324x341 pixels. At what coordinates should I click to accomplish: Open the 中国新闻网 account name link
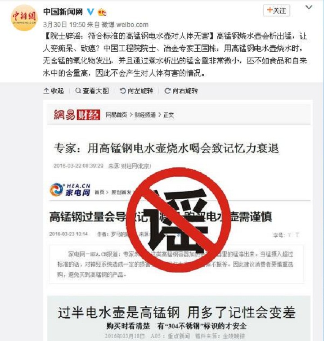pos(63,12)
